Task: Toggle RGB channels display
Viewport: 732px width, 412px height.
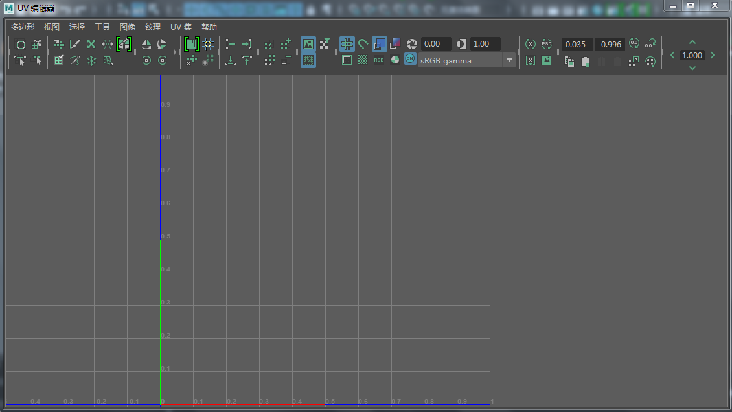Action: pos(378,60)
